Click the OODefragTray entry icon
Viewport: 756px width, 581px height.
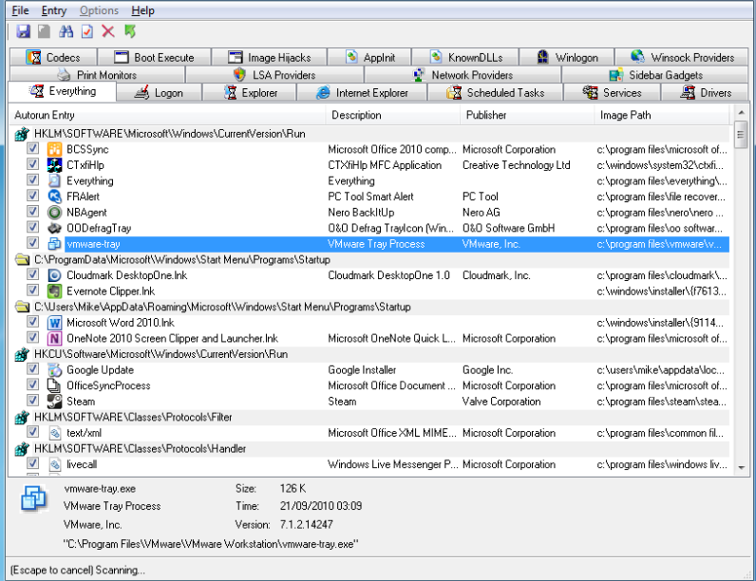click(54, 229)
